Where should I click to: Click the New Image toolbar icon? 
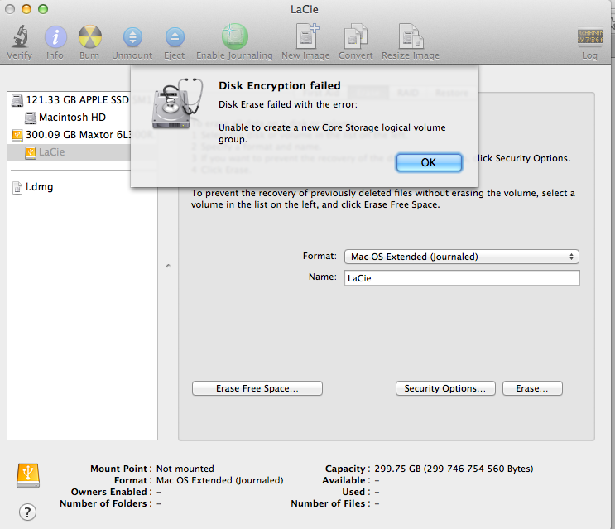(306, 36)
